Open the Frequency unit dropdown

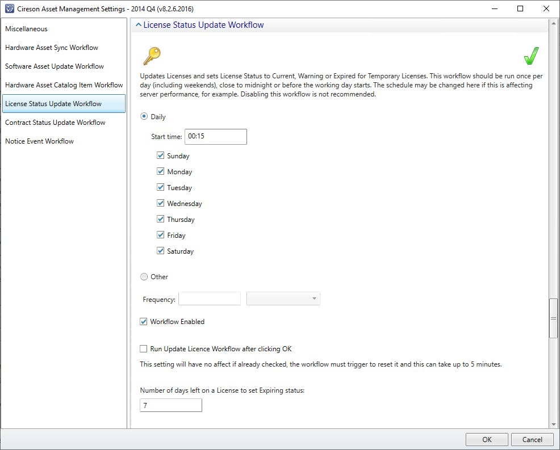point(283,299)
